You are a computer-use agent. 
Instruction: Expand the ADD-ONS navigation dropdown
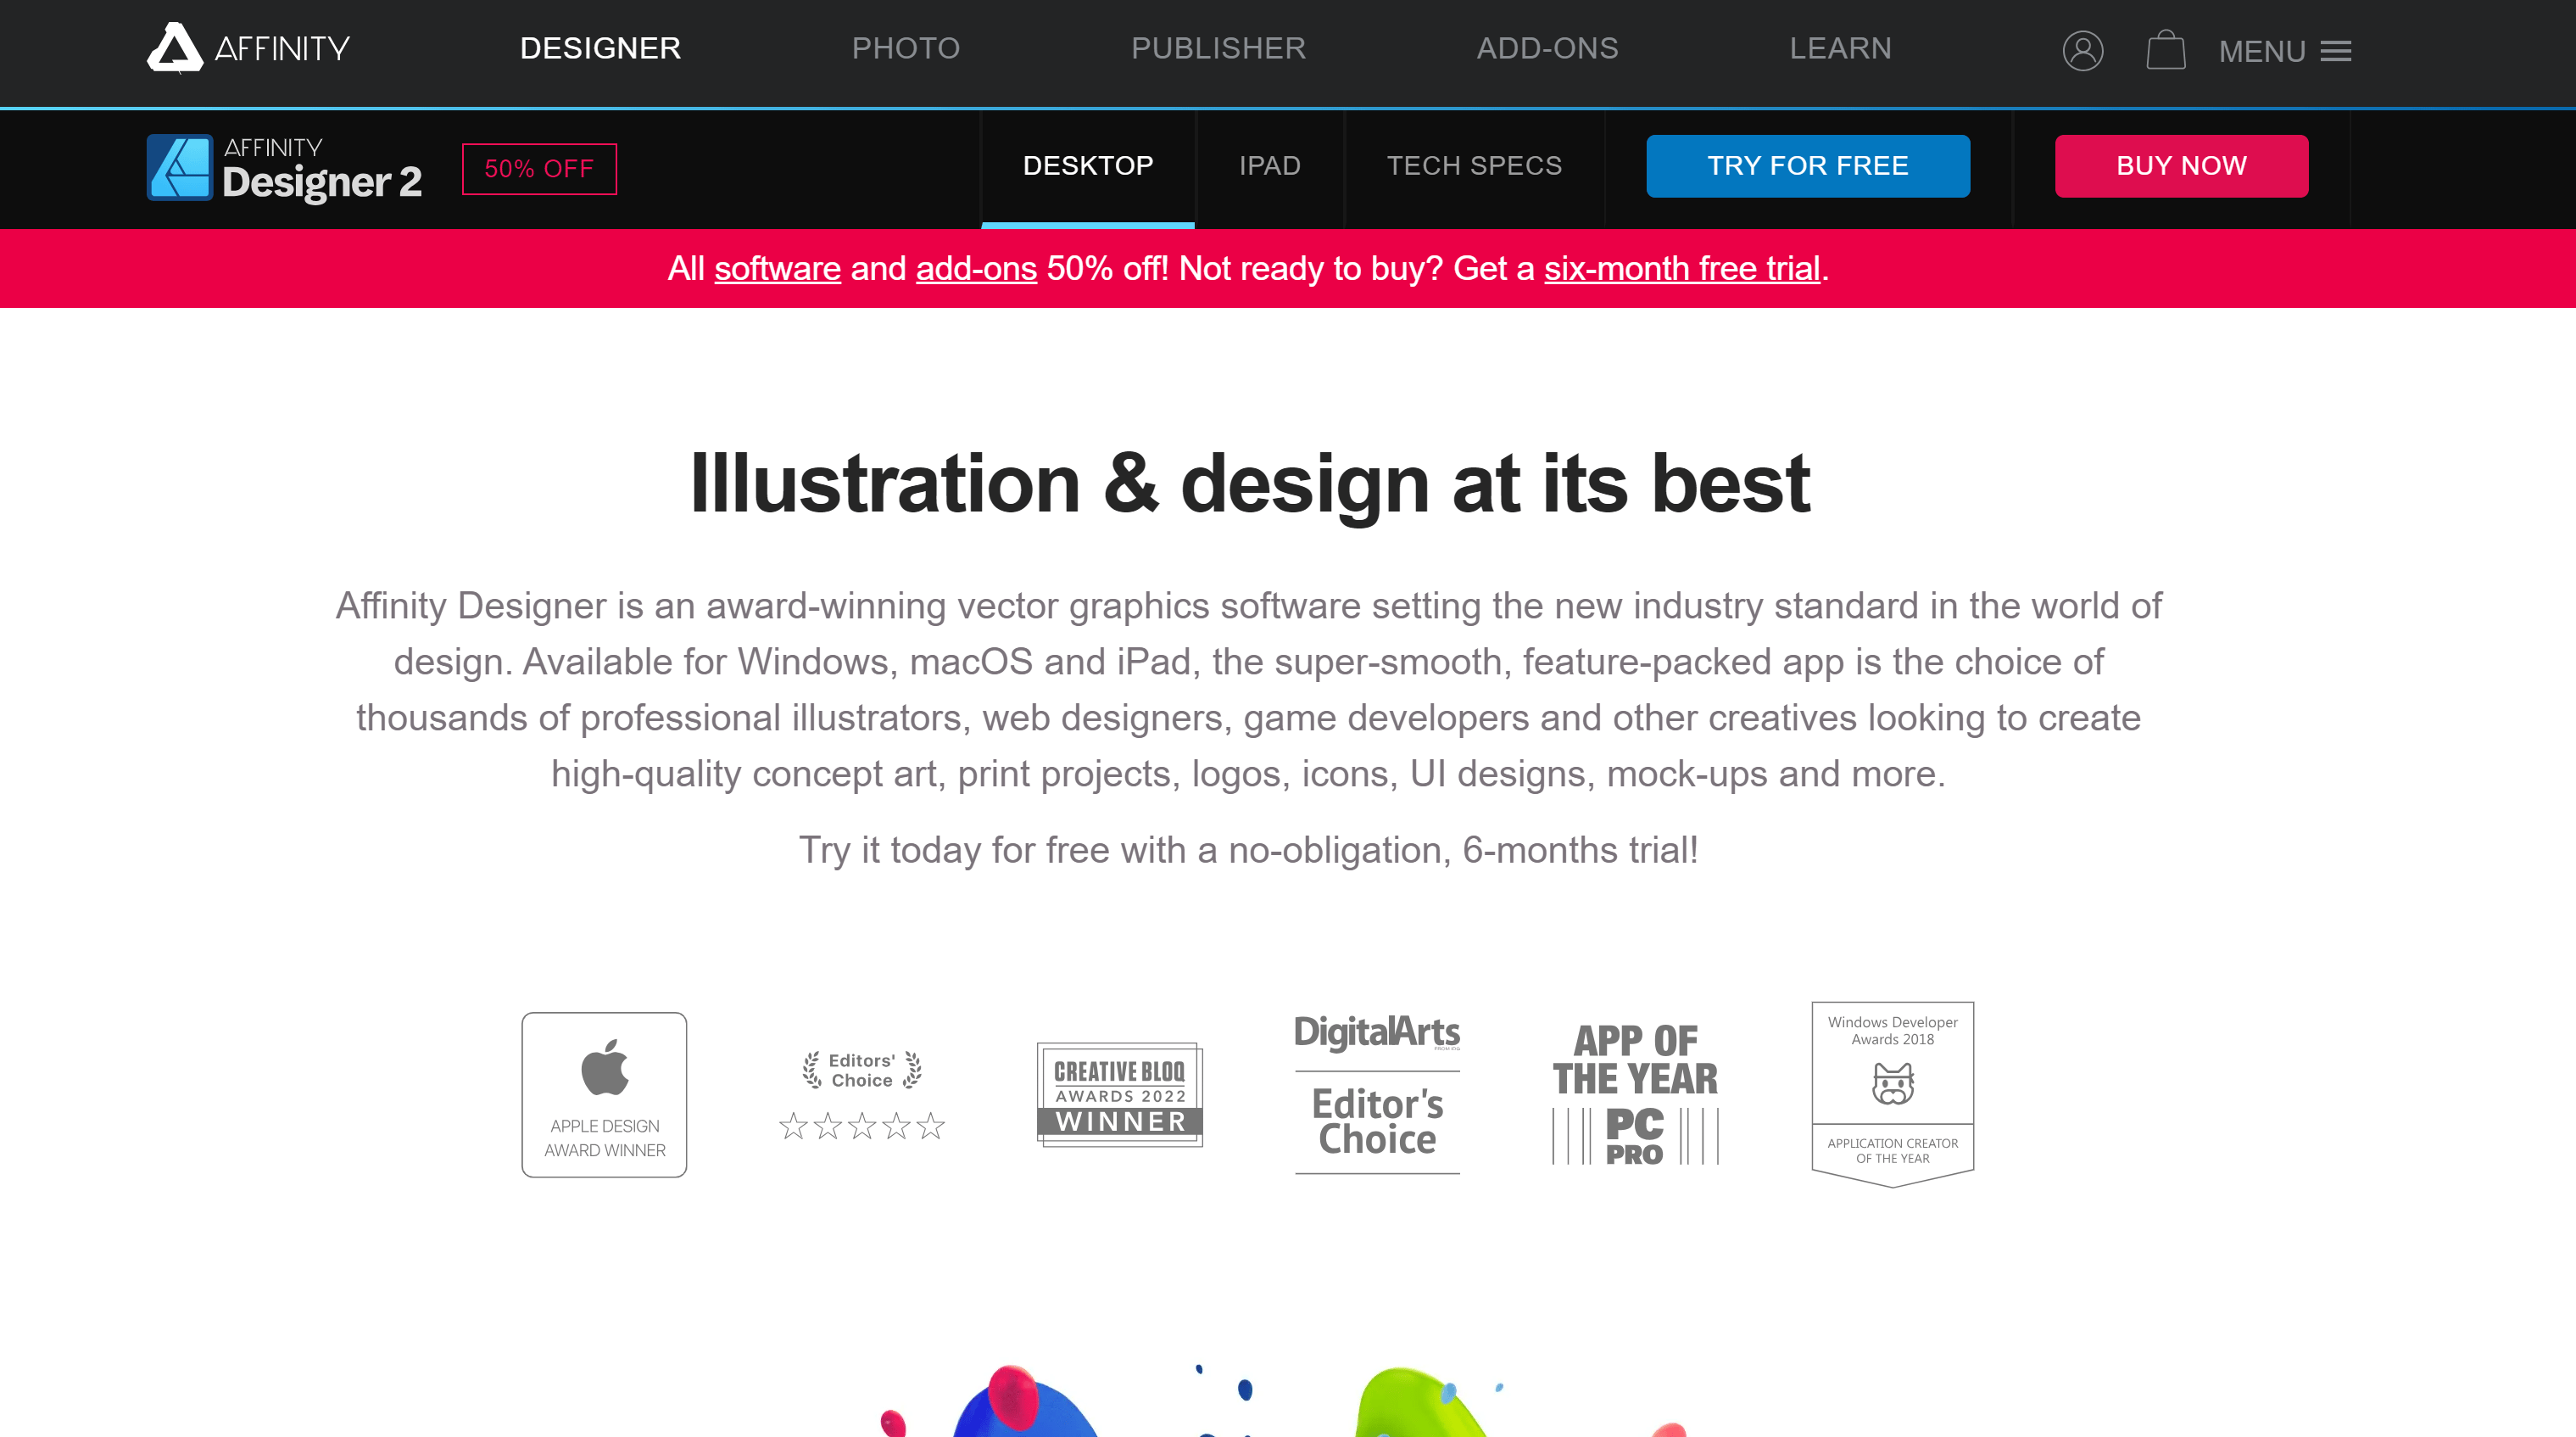(x=1547, y=48)
